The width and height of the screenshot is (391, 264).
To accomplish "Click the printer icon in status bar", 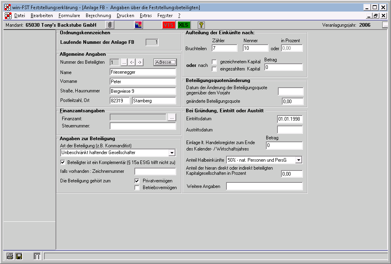I will coord(10,256).
